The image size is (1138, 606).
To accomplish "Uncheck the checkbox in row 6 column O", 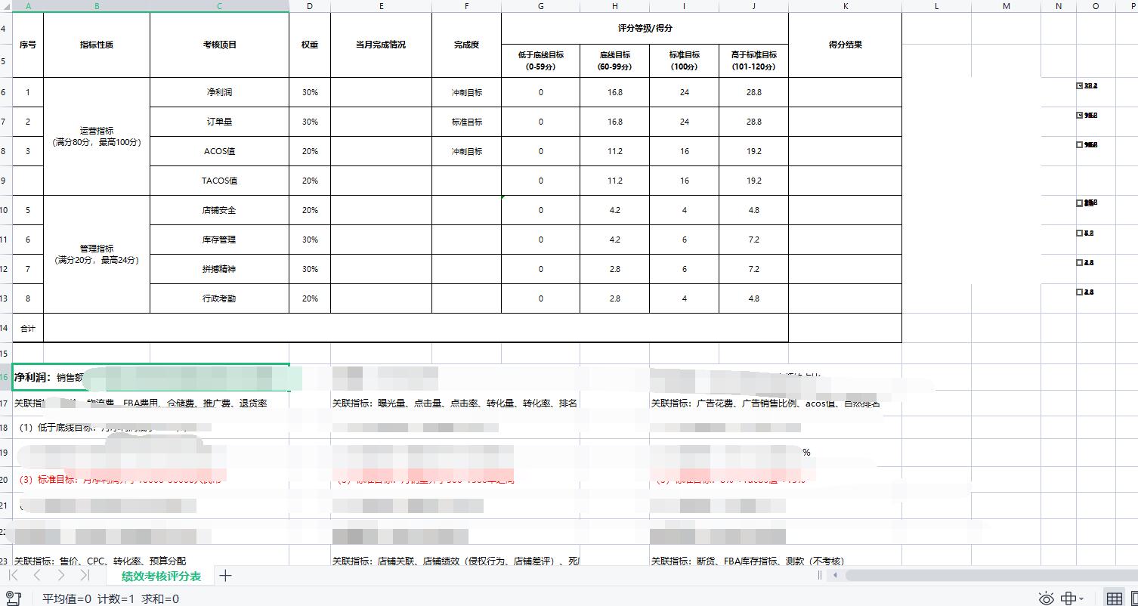I will click(1079, 85).
